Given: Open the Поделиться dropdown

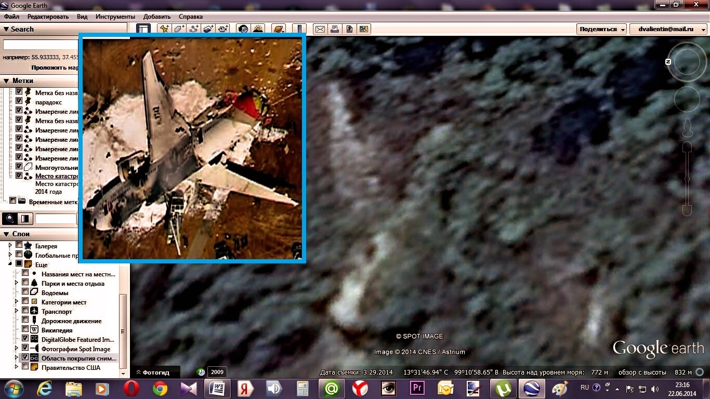Looking at the screenshot, I should tap(601, 29).
